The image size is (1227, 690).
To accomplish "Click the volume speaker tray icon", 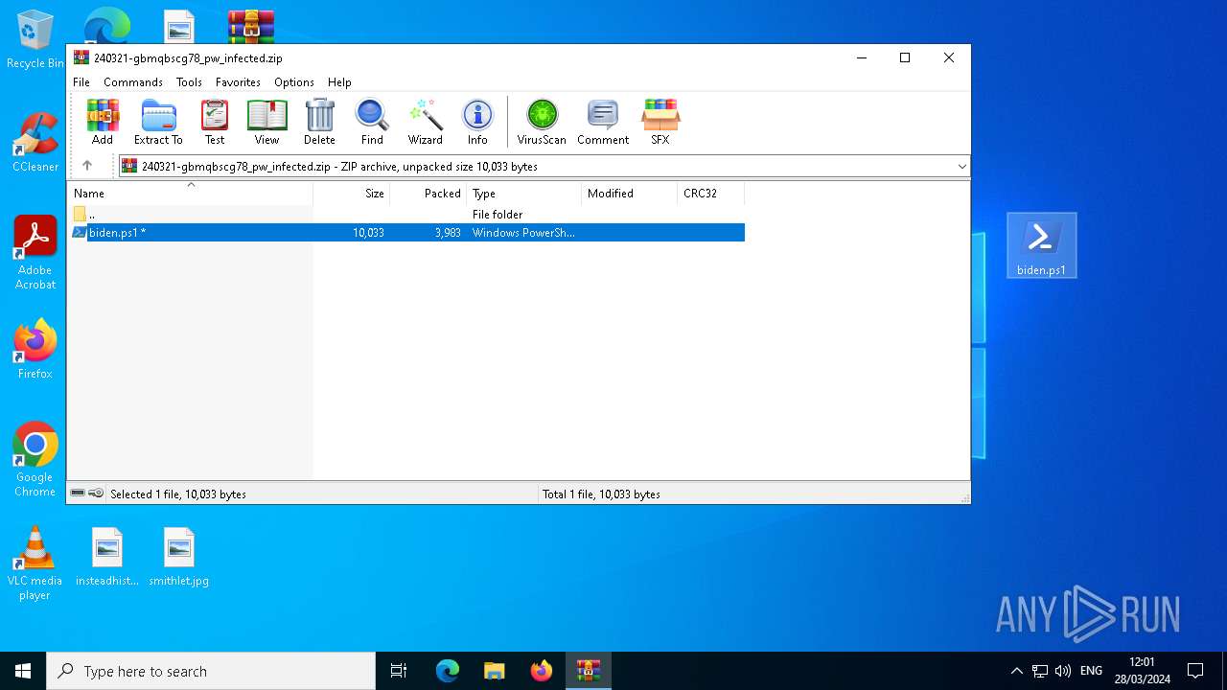I will pyautogui.click(x=1063, y=671).
